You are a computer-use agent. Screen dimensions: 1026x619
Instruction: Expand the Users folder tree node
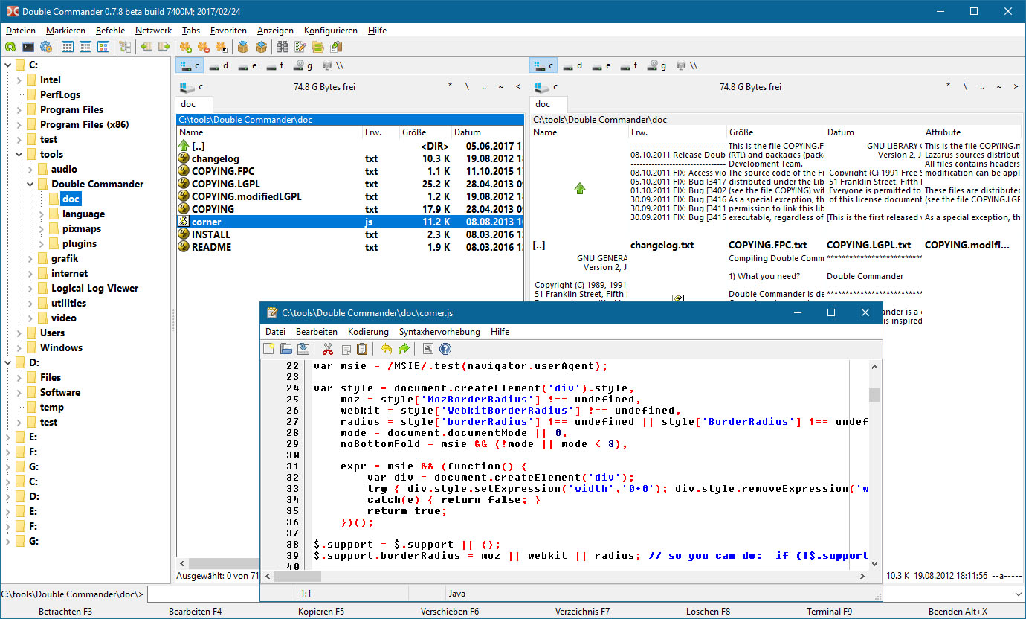coord(19,333)
